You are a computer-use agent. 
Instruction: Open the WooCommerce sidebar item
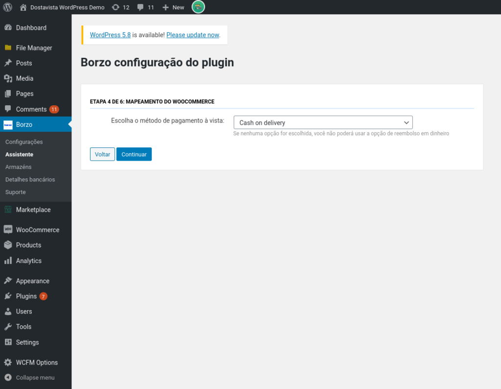coord(37,230)
